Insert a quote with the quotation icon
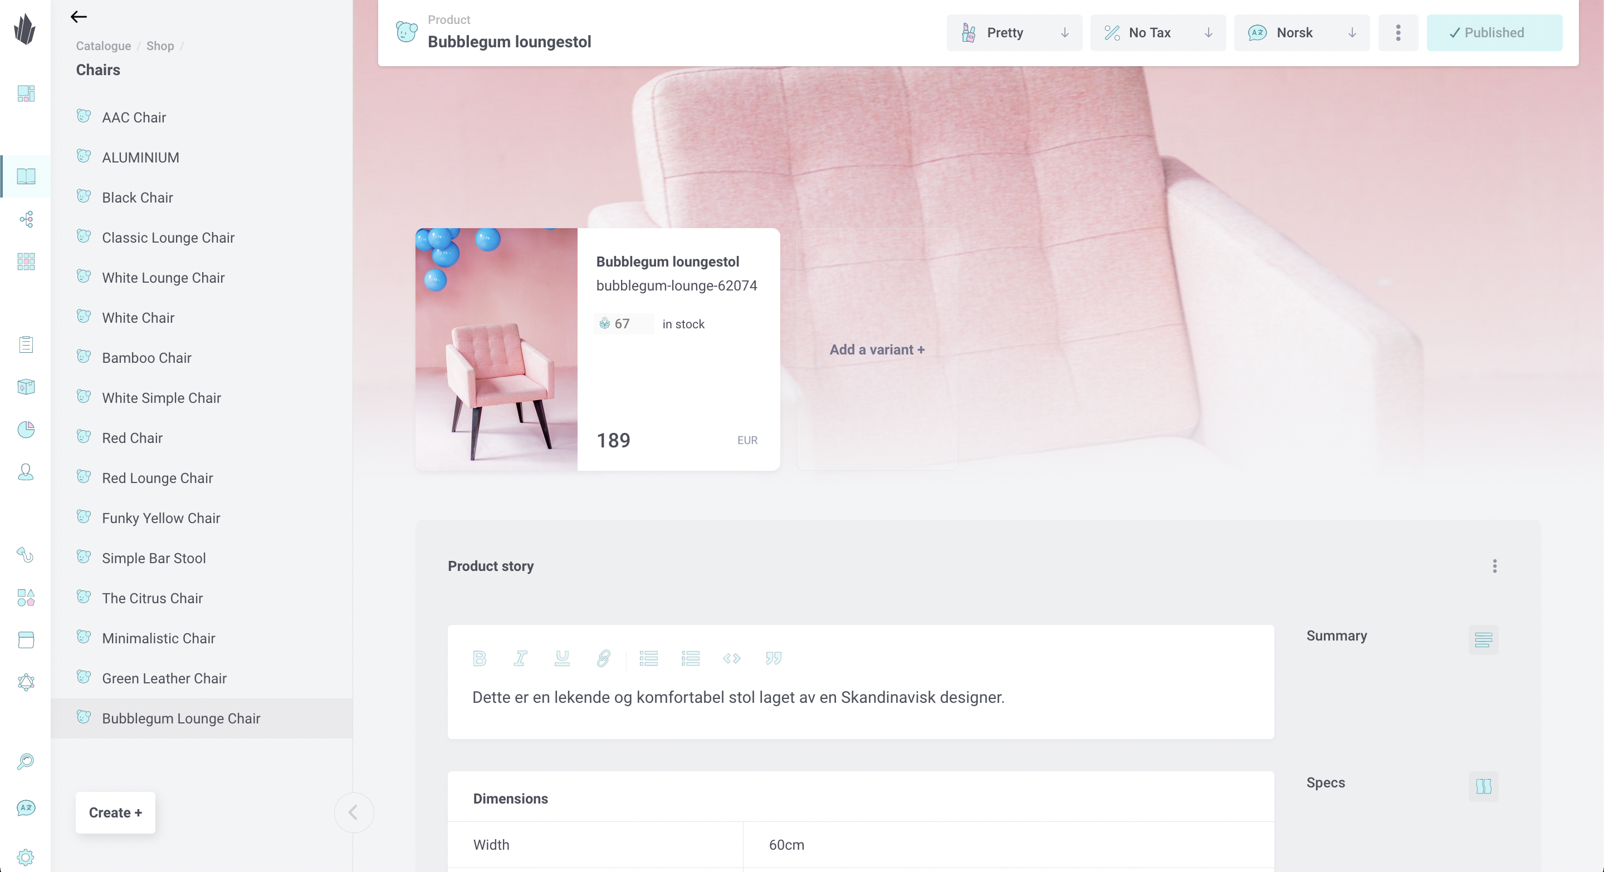 click(774, 658)
